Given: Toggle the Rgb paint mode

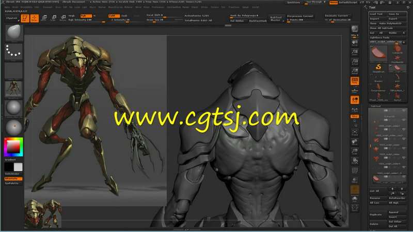Looking at the screenshot, I should coord(86,16).
